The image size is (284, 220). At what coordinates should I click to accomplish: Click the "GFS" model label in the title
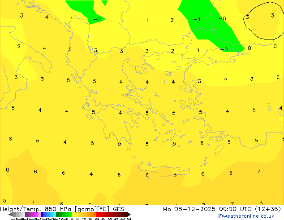point(118,209)
